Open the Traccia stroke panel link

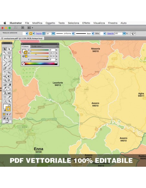[39, 33]
